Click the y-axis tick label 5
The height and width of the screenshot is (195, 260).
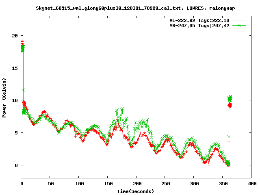click(x=16, y=133)
